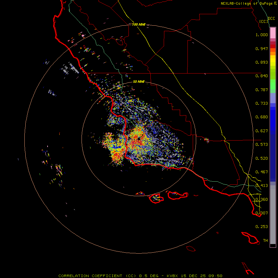278x278 pixels.
Task: Click the KVBX station identifier
Action: click(172, 276)
